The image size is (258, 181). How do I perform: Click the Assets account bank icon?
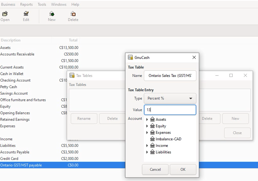[x=152, y=119]
